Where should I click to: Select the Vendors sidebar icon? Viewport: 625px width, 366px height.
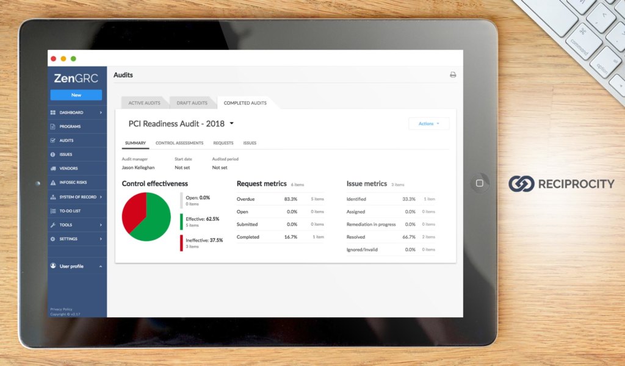(x=52, y=168)
